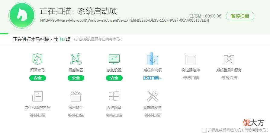Click the green horse logo circle
The image size is (270, 134).
22,15
